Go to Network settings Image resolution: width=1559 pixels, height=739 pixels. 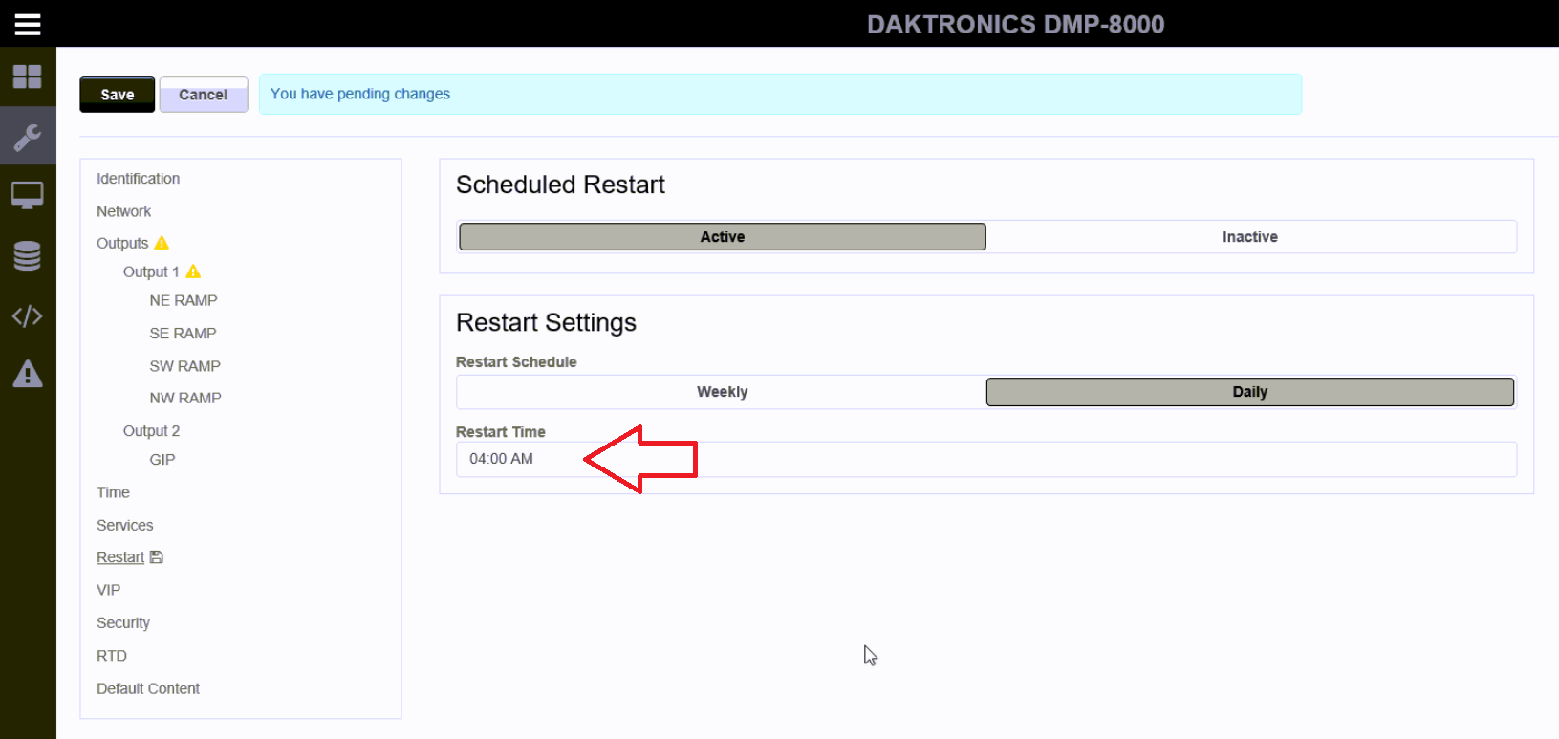(x=123, y=211)
